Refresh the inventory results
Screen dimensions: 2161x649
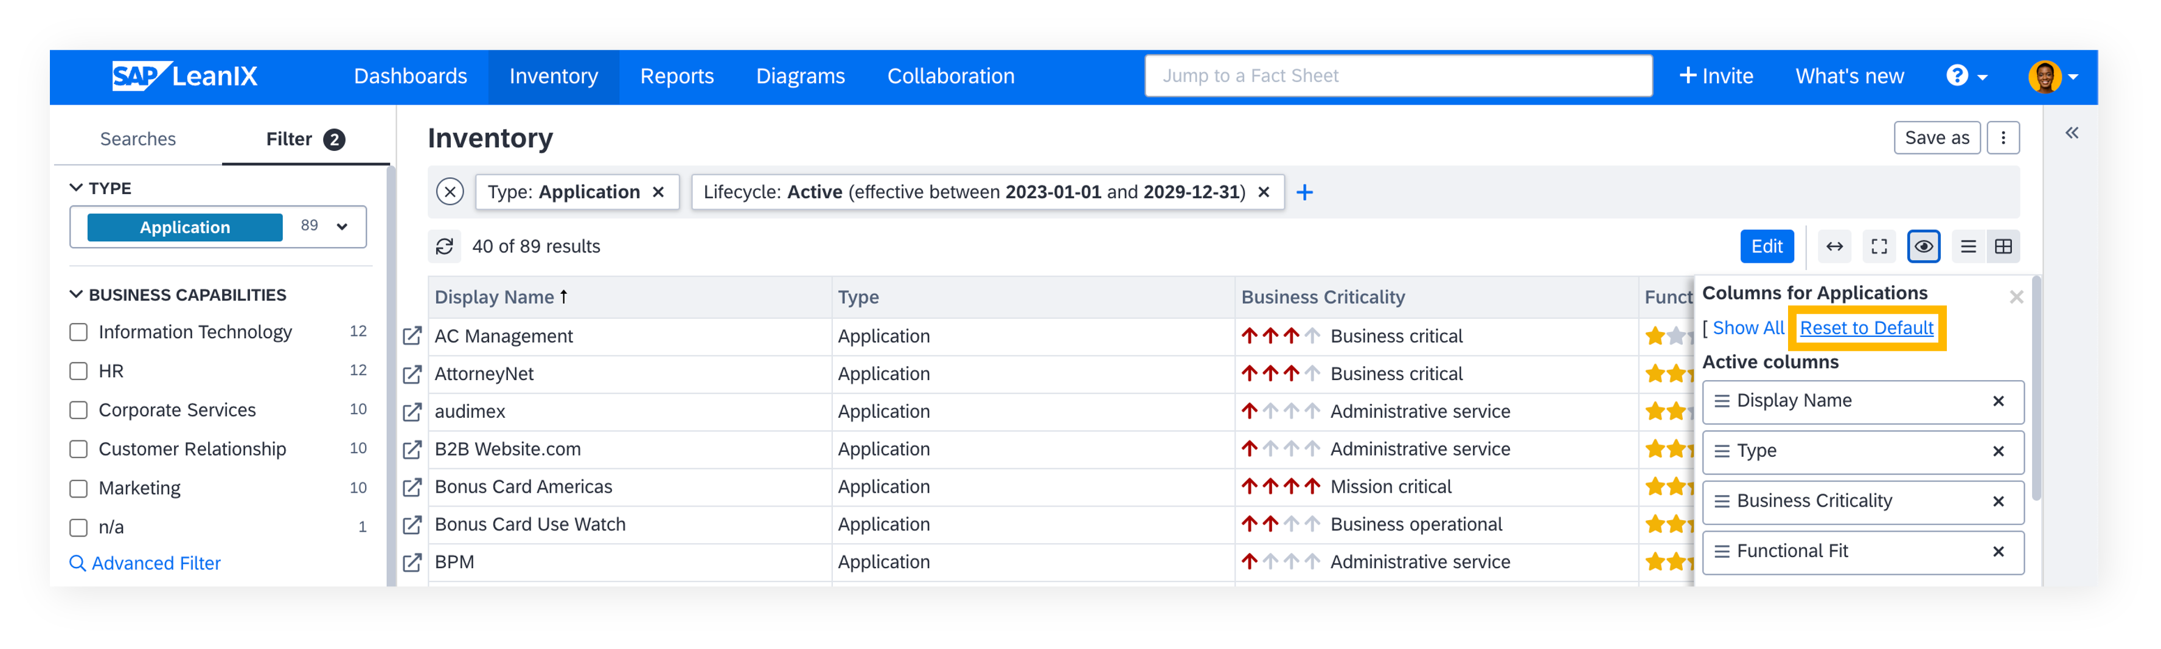(x=445, y=246)
